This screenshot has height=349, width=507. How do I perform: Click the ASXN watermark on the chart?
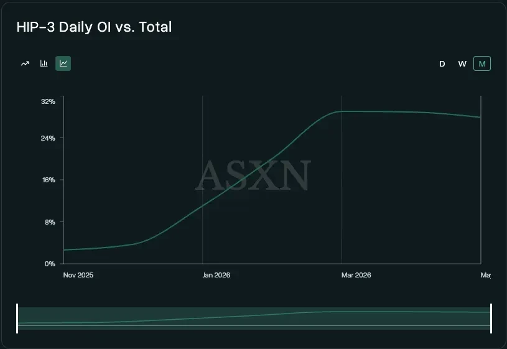click(253, 175)
